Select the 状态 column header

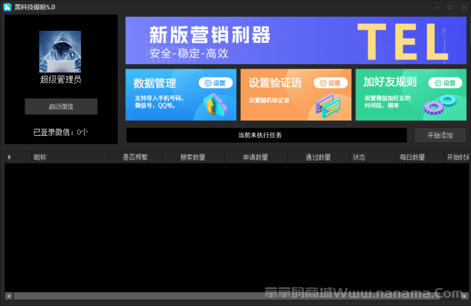tap(359, 157)
